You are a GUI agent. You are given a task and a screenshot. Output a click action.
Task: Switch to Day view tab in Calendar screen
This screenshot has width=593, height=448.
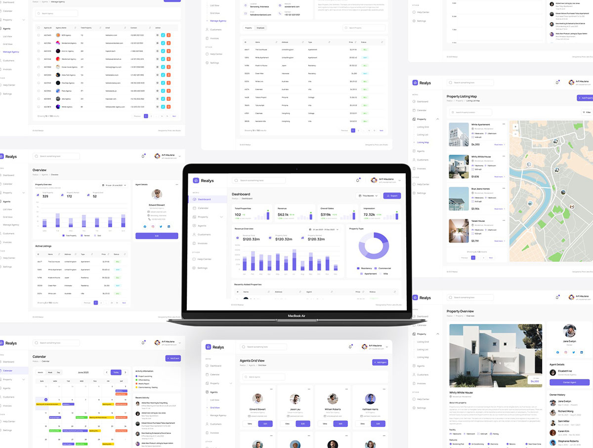pos(58,372)
